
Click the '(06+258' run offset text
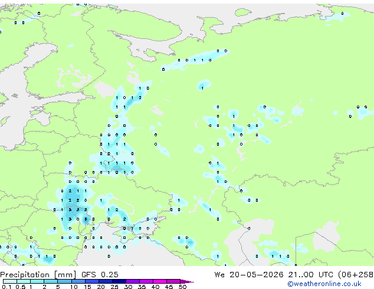point(356,275)
